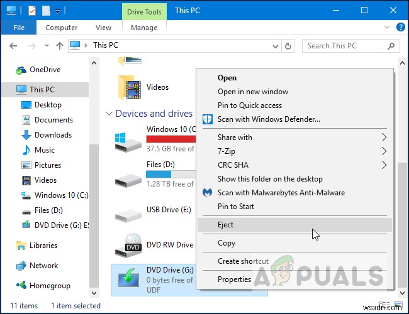Open the Manage ribbon tab

144,28
